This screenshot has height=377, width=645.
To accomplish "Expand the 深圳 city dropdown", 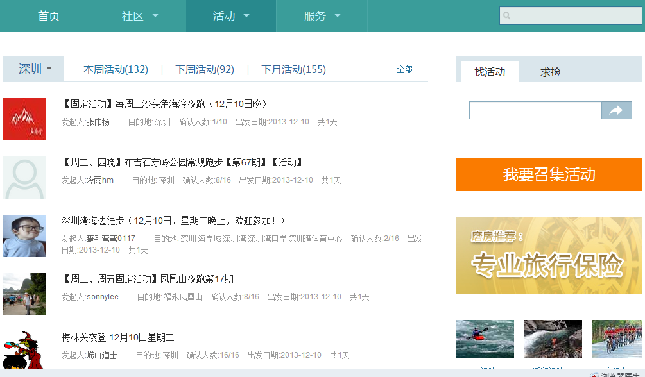I will coord(35,69).
